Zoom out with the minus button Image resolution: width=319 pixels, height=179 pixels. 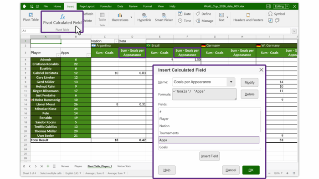pos(269,173)
